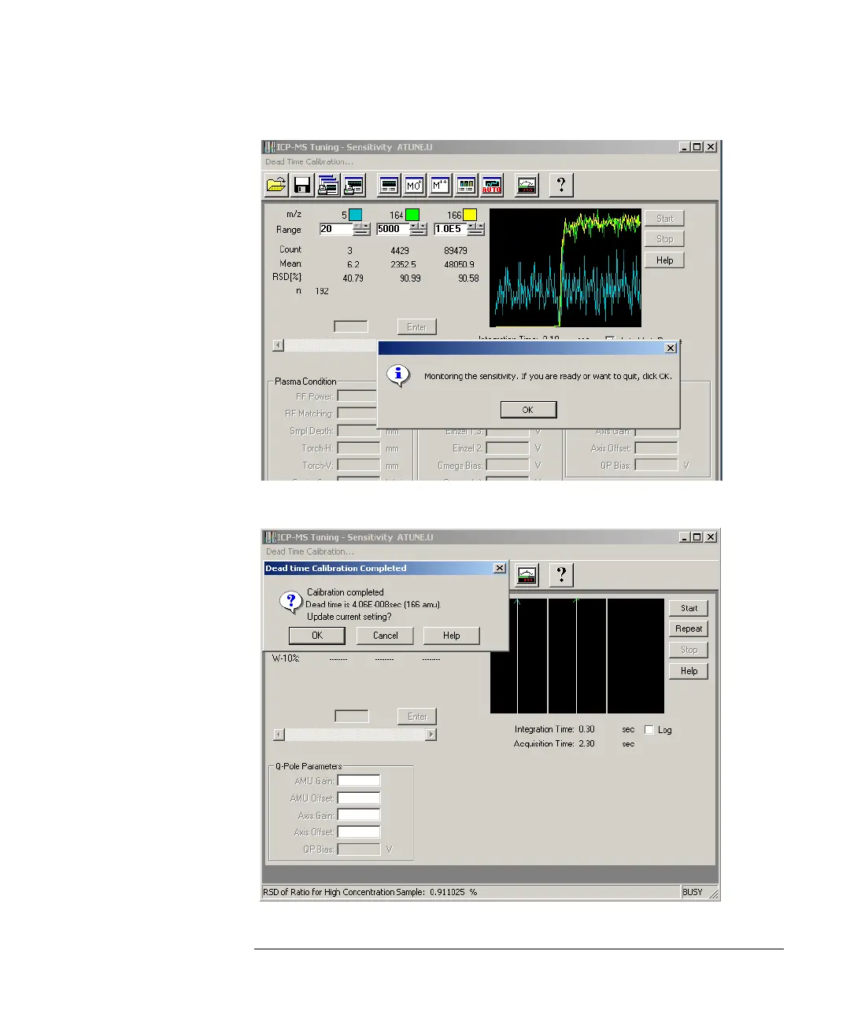Adjust the spinner beside range 20
The image size is (850, 1021).
[x=361, y=229]
